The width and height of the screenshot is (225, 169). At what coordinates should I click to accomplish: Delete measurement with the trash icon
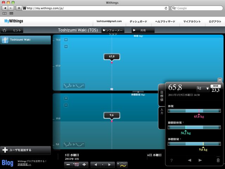218,160
